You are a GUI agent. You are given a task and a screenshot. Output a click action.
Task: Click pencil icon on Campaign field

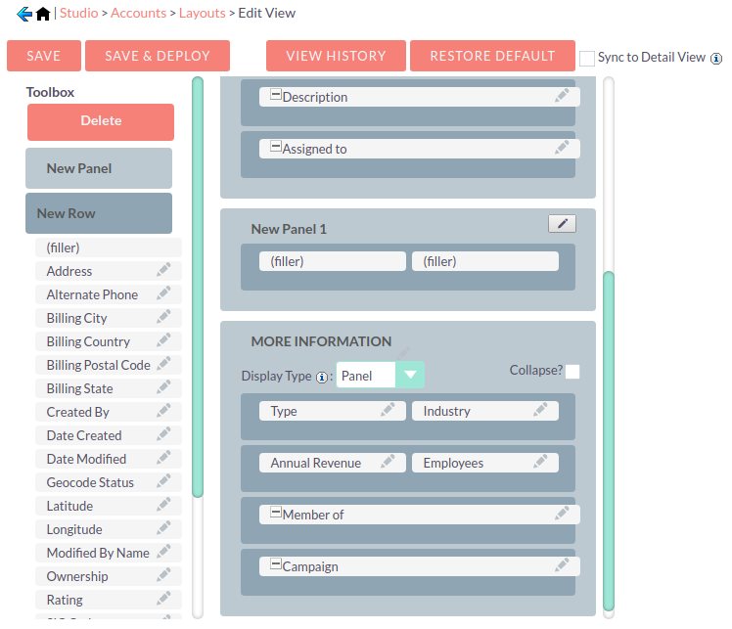pyautogui.click(x=562, y=565)
